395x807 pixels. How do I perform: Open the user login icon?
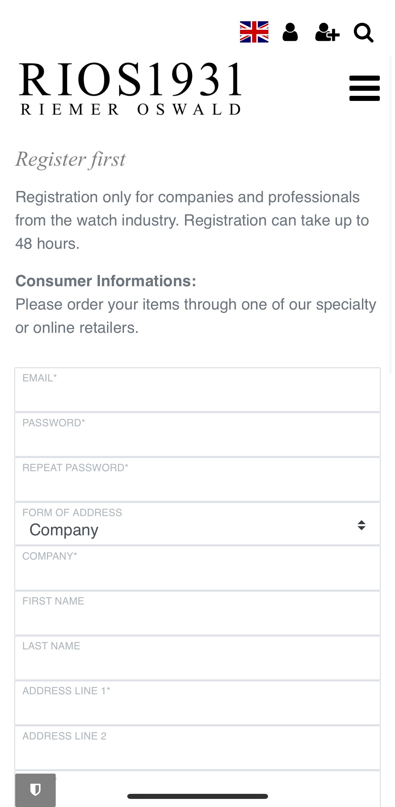coord(290,32)
